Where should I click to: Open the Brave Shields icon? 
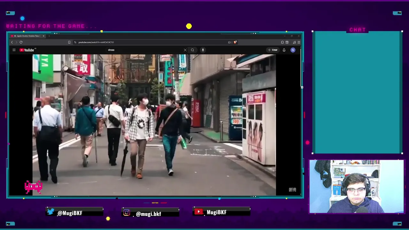(235, 42)
